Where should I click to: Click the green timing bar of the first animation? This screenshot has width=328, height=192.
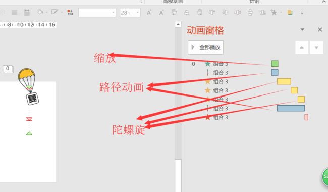click(275, 64)
